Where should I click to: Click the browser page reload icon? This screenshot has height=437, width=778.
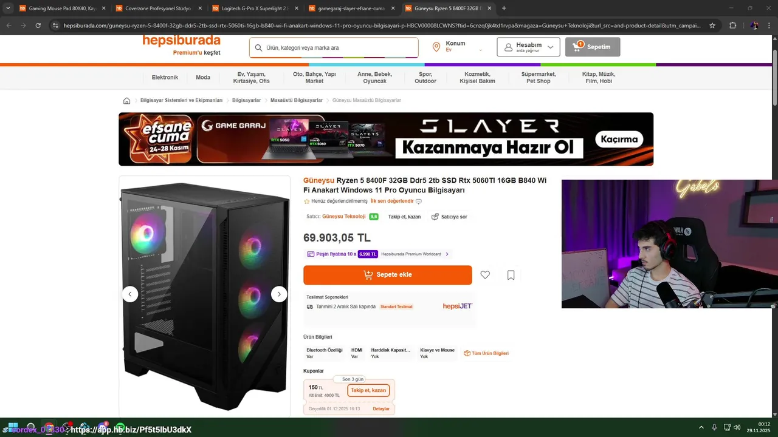coord(38,25)
